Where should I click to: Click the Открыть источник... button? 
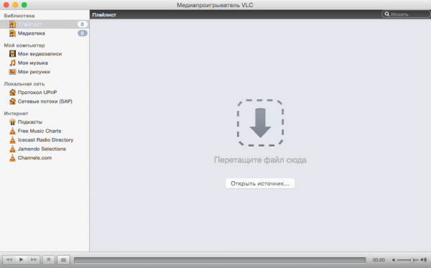260,183
